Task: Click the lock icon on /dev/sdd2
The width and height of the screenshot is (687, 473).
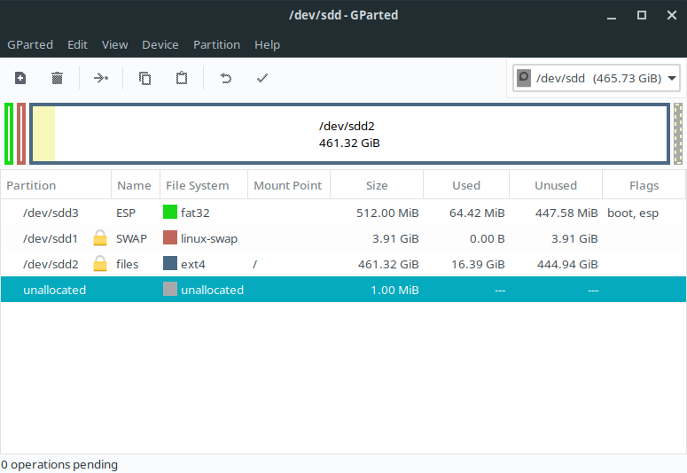Action: pyautogui.click(x=100, y=264)
